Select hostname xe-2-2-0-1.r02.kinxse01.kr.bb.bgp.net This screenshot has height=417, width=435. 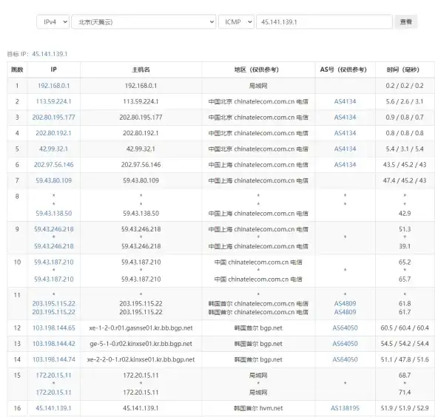coord(141,359)
